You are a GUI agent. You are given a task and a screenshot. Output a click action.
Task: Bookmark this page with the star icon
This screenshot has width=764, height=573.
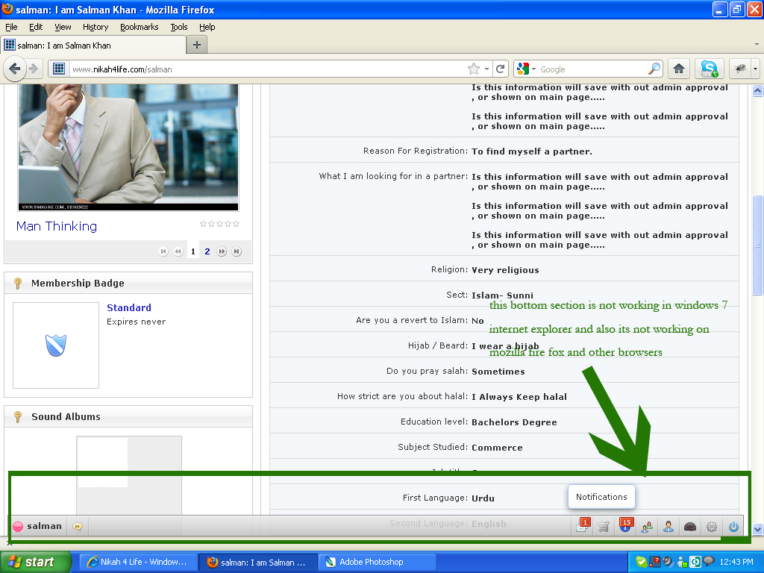(474, 69)
